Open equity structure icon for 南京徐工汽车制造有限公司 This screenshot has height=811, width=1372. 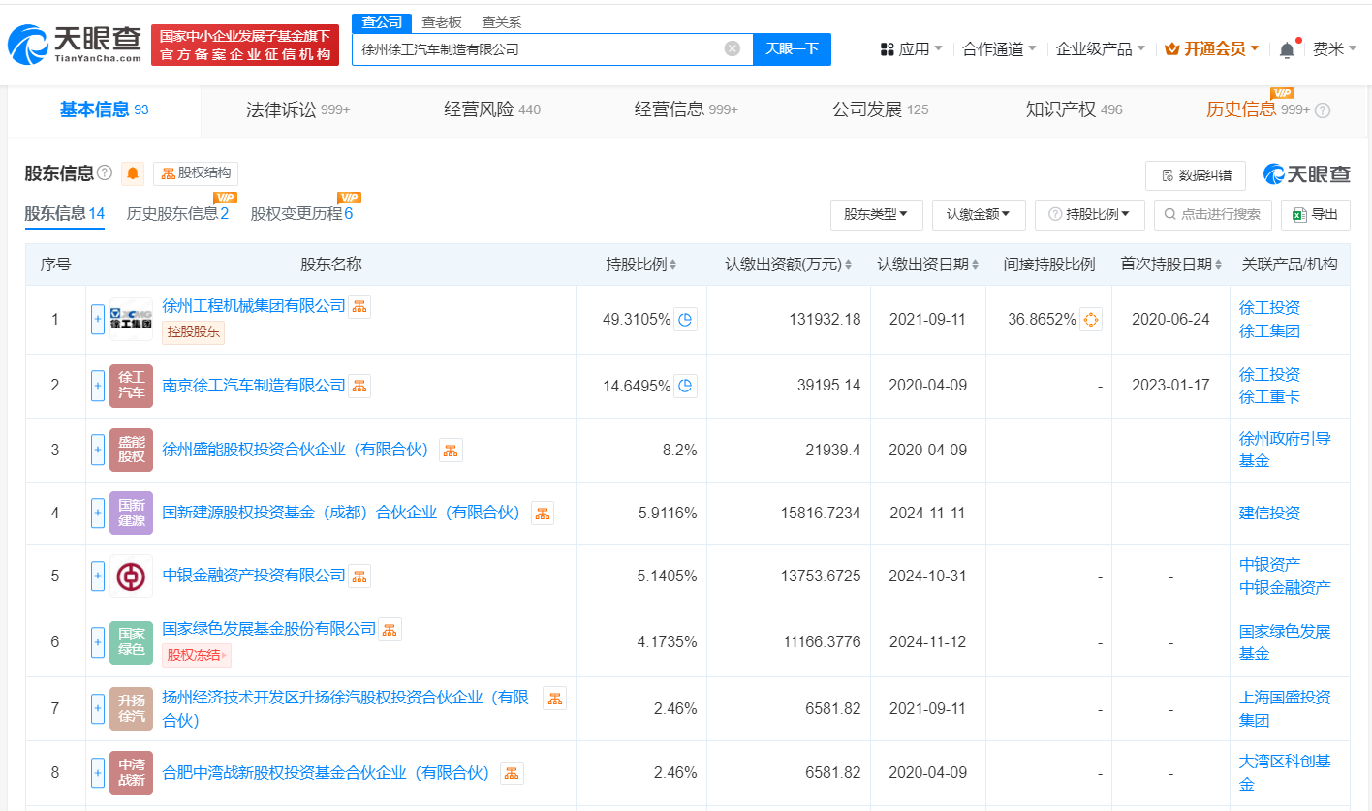[359, 386]
